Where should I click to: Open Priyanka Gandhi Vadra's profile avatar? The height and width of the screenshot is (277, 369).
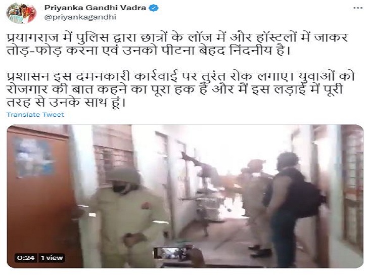point(21,14)
